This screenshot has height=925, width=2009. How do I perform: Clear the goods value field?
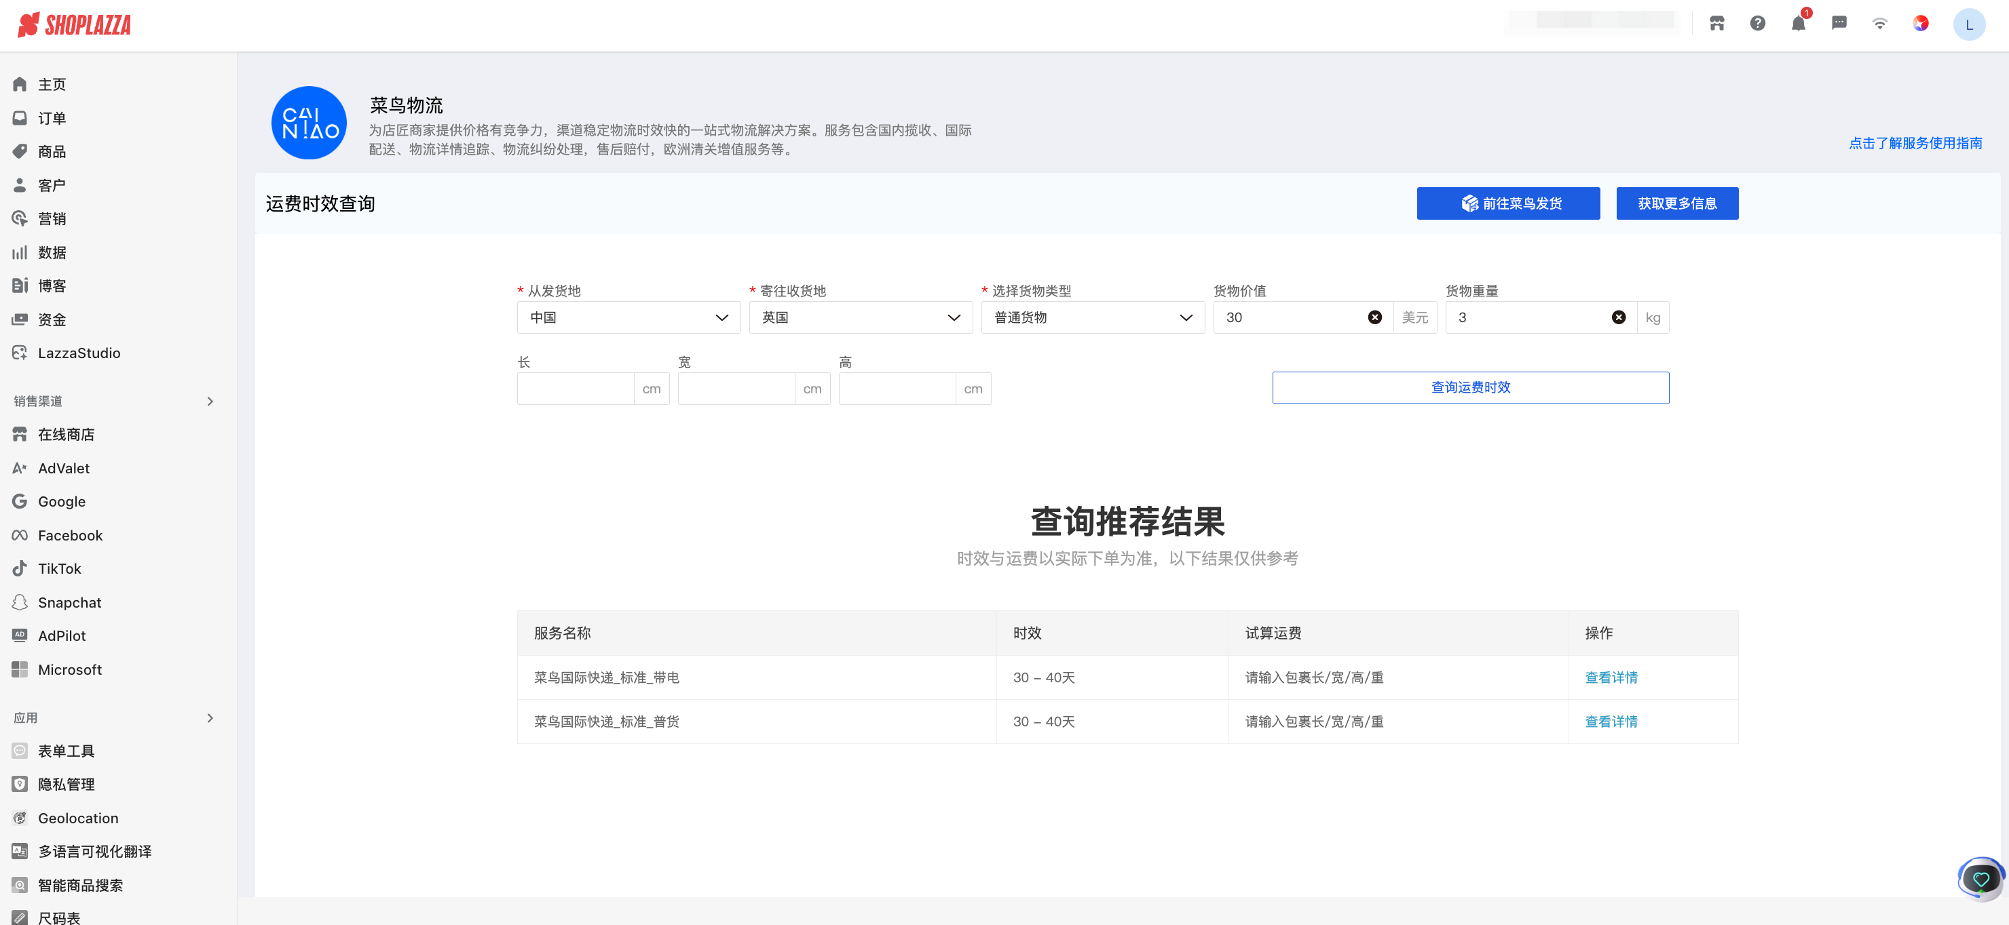(1374, 317)
